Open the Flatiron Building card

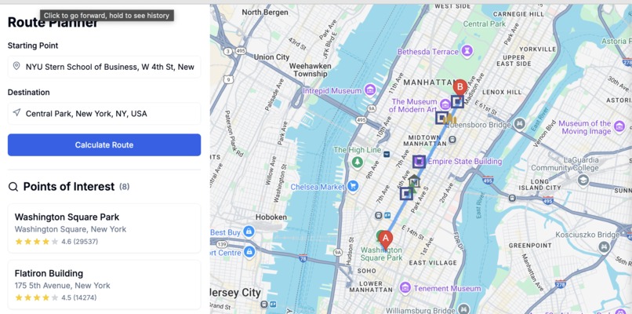click(104, 284)
